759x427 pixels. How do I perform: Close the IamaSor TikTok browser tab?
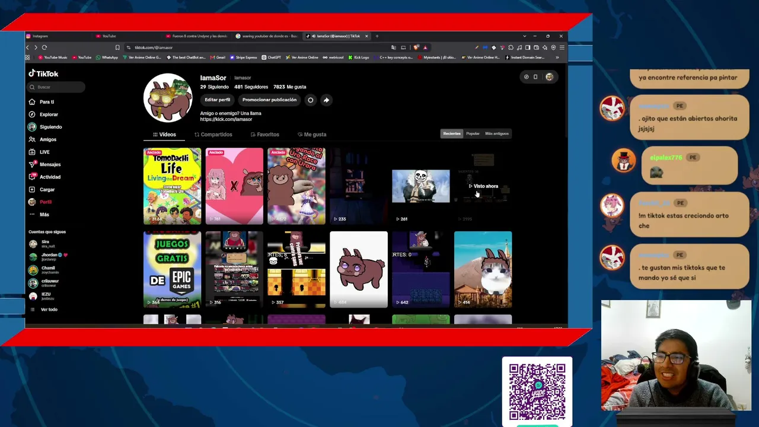pos(366,36)
